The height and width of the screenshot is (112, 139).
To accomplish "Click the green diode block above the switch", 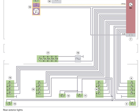I will (x=36, y=1).
